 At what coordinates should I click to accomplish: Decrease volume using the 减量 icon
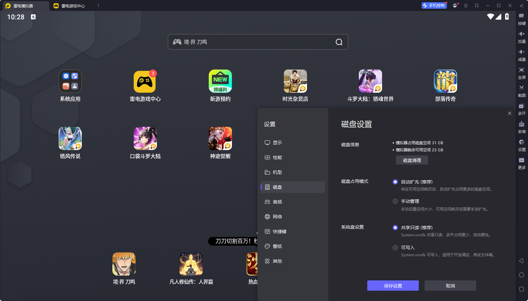tap(522, 55)
